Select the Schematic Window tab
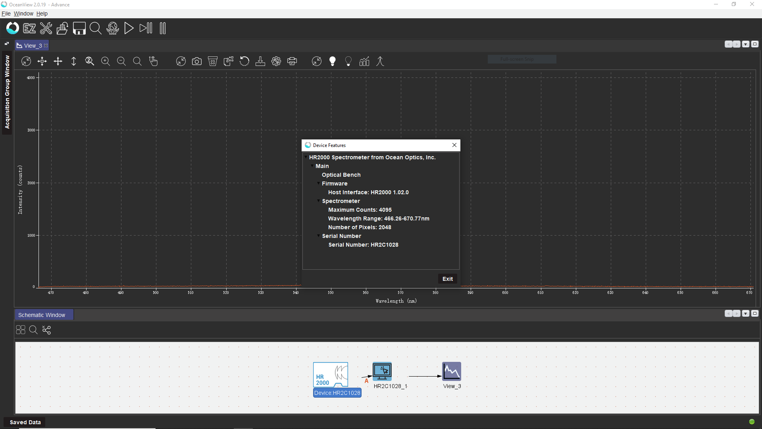 [x=42, y=315]
